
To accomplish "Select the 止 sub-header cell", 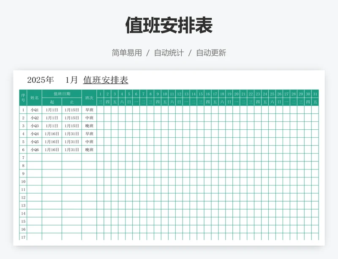I will tap(72, 102).
